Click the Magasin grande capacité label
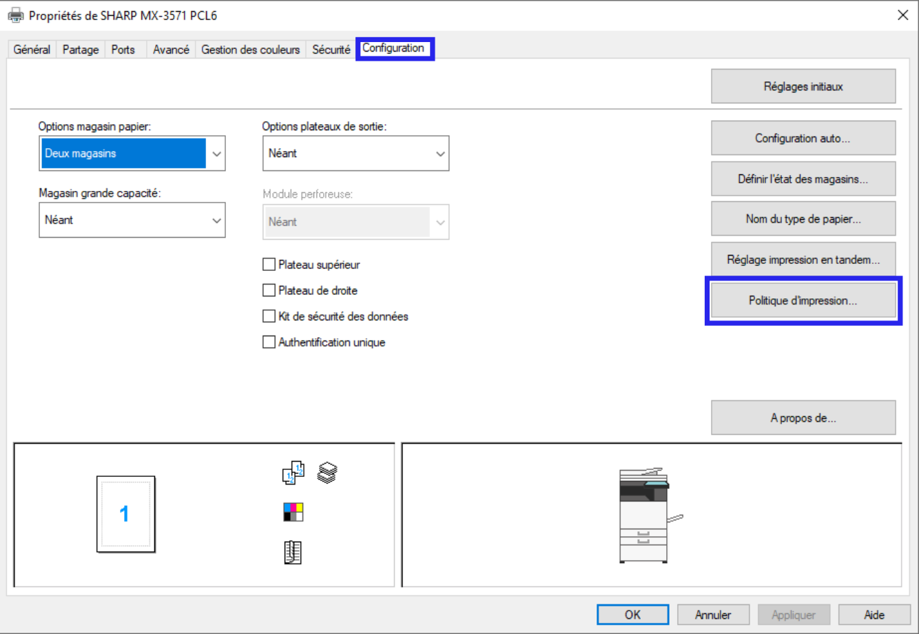The height and width of the screenshot is (634, 919). coord(99,193)
